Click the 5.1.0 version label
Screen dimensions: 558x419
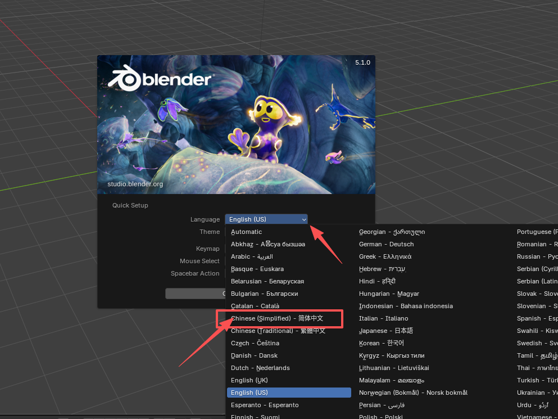click(362, 62)
